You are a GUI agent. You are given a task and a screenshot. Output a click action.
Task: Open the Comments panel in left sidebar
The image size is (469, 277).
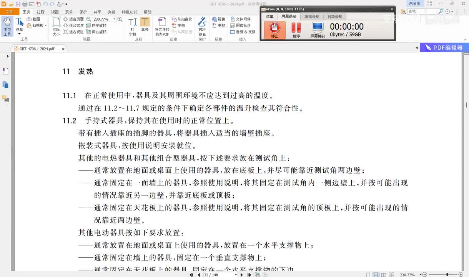(x=5, y=99)
